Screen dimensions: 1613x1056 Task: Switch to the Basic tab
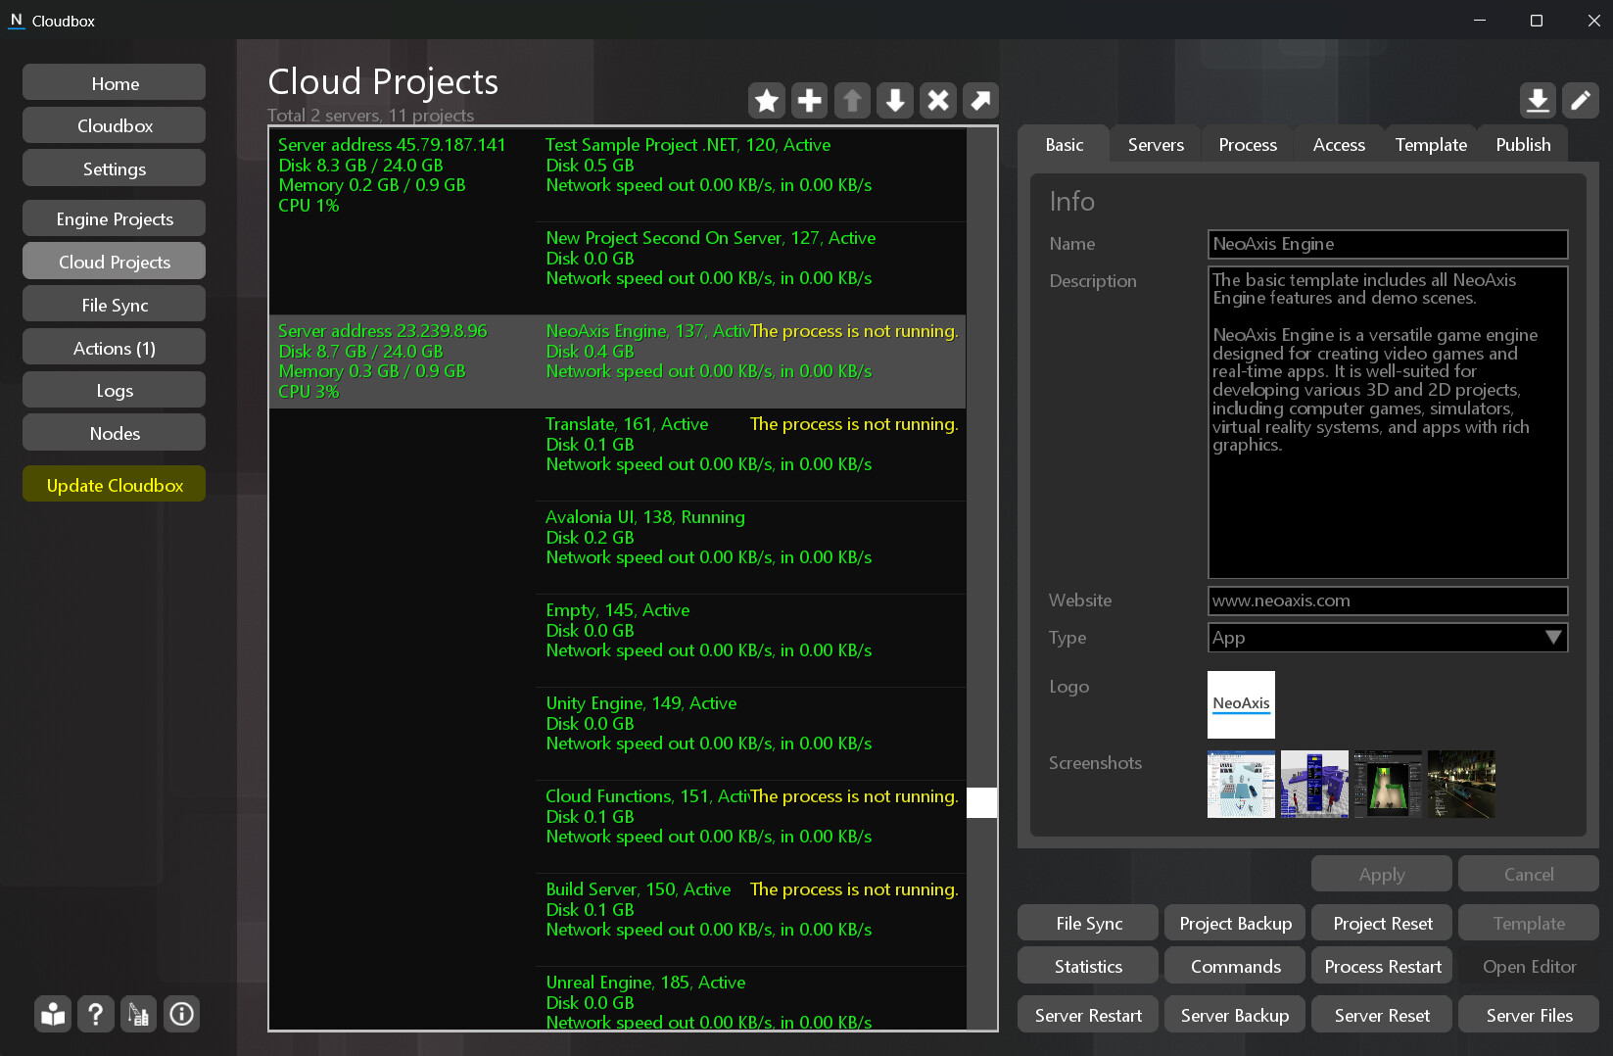(1065, 144)
